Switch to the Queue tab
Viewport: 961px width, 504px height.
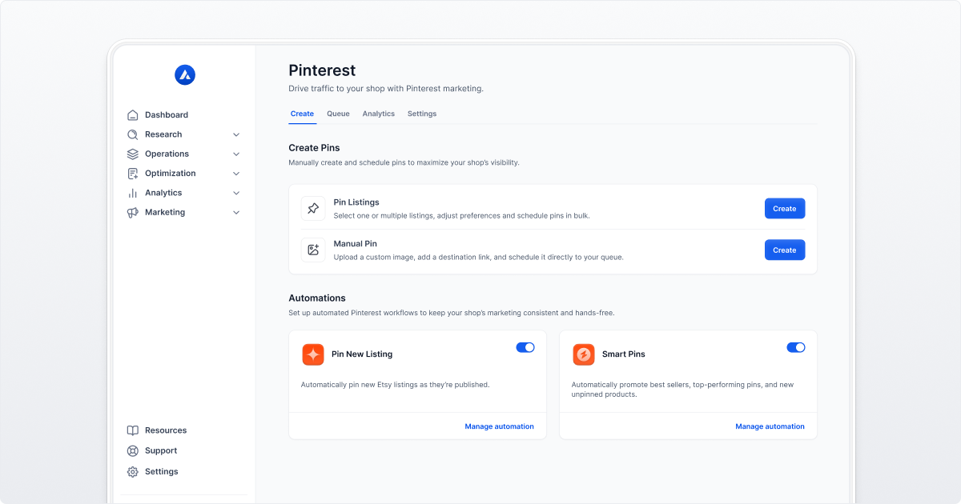pyautogui.click(x=338, y=114)
